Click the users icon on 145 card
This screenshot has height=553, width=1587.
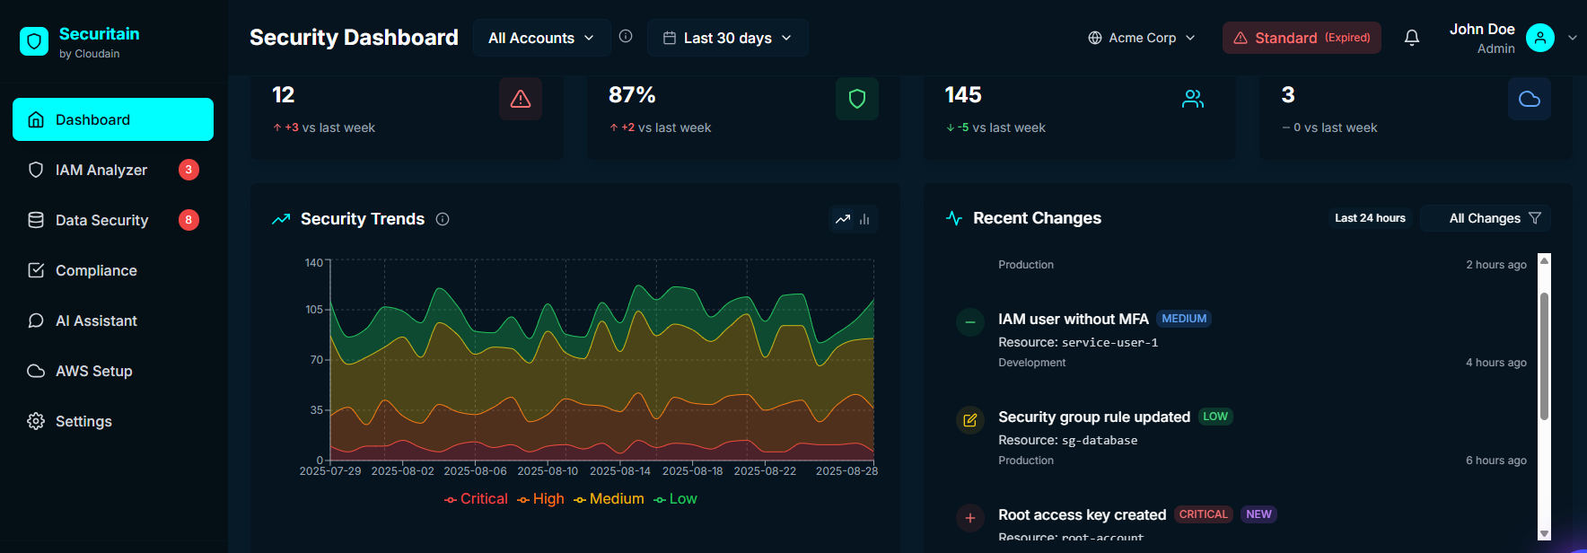[1192, 99]
